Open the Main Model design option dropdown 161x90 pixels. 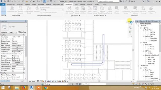pos(93,84)
